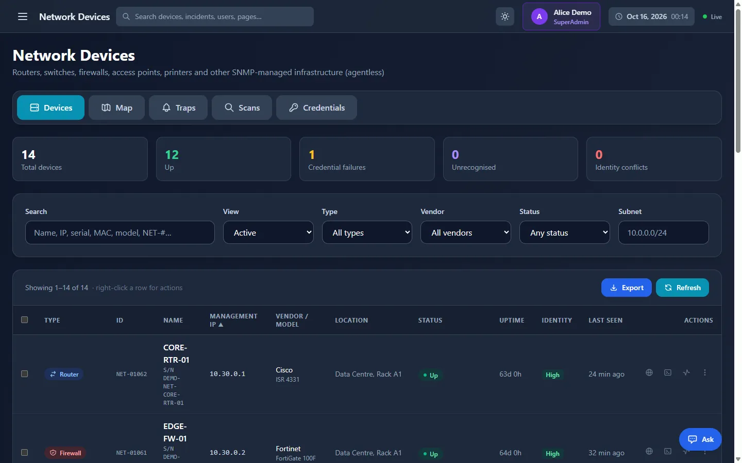Click the CORE-RTR-01 device name
Screen dimensions: 742x463
(x=176, y=354)
